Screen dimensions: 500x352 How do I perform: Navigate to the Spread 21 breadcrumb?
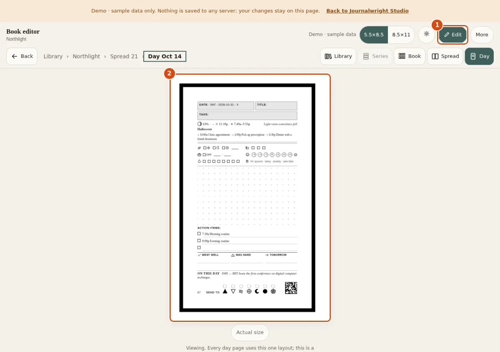[x=124, y=56]
